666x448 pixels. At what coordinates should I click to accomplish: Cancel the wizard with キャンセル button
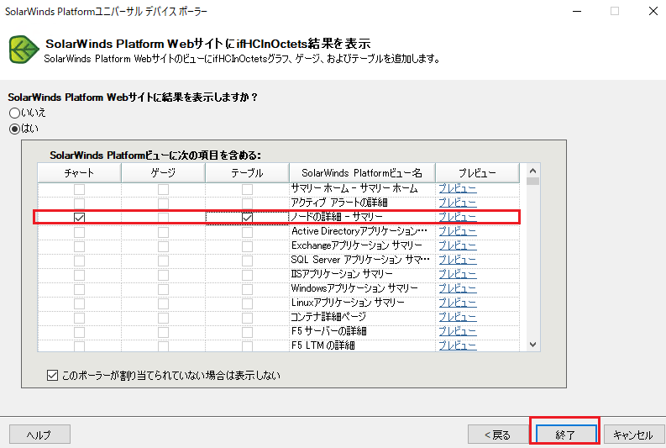click(633, 435)
